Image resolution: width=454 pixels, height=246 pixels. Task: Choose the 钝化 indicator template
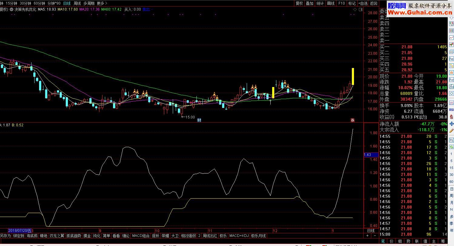pos(97,236)
